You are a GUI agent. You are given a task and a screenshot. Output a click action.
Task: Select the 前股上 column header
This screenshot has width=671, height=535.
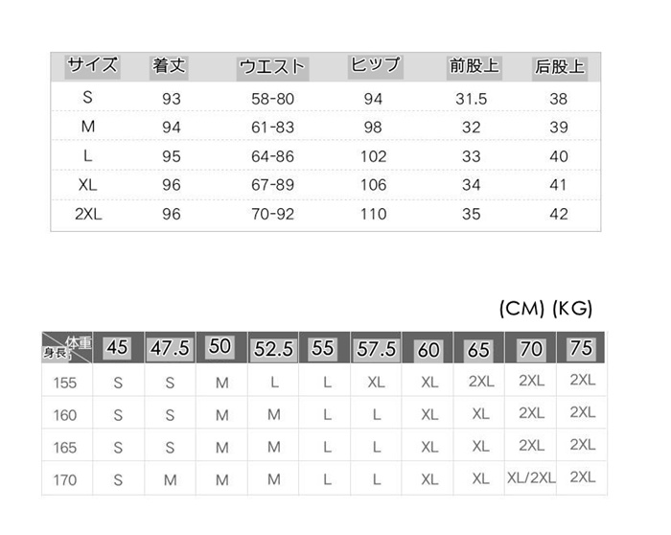point(474,67)
